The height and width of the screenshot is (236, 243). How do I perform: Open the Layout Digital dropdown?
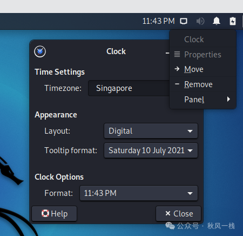tap(151, 131)
